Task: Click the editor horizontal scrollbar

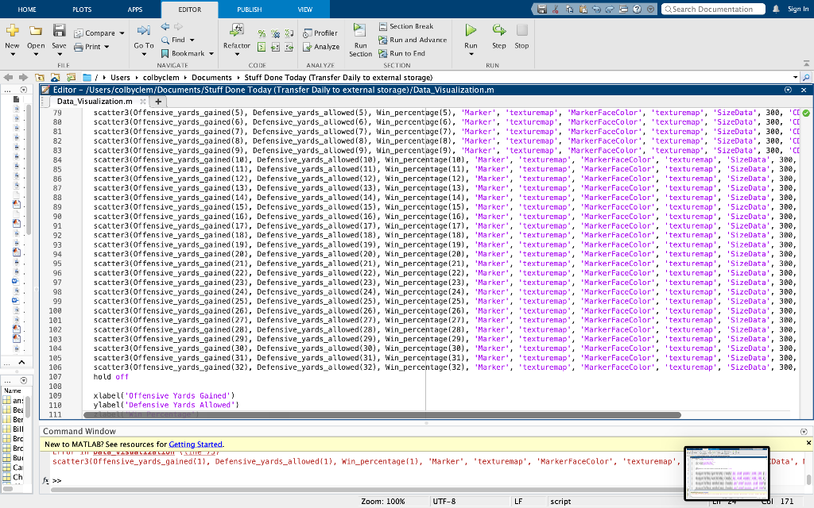Action: coord(382,415)
